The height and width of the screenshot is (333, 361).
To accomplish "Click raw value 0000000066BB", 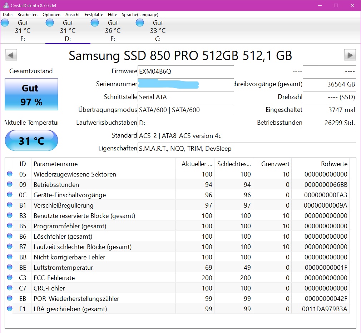I will click(326, 185).
